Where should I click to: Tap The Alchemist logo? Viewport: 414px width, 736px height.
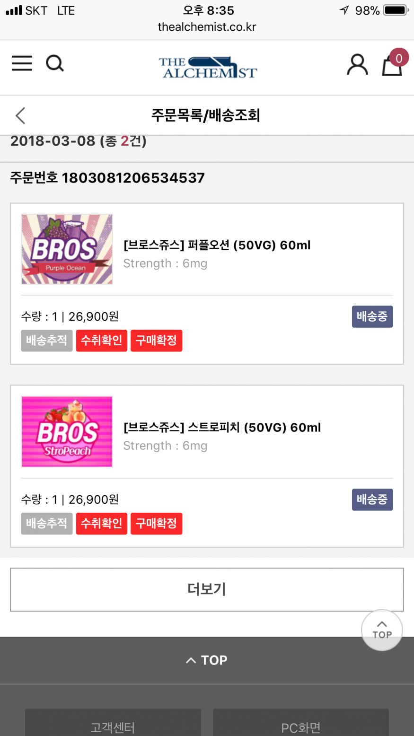(x=207, y=68)
